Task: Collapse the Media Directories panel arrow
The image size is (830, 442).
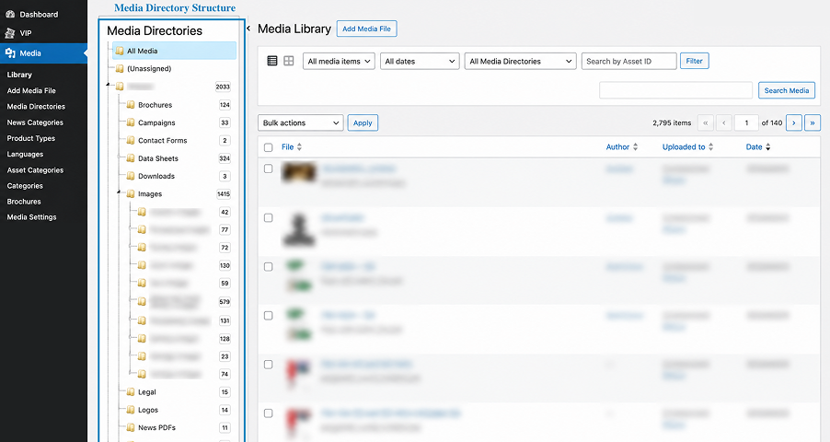Action: pyautogui.click(x=248, y=29)
